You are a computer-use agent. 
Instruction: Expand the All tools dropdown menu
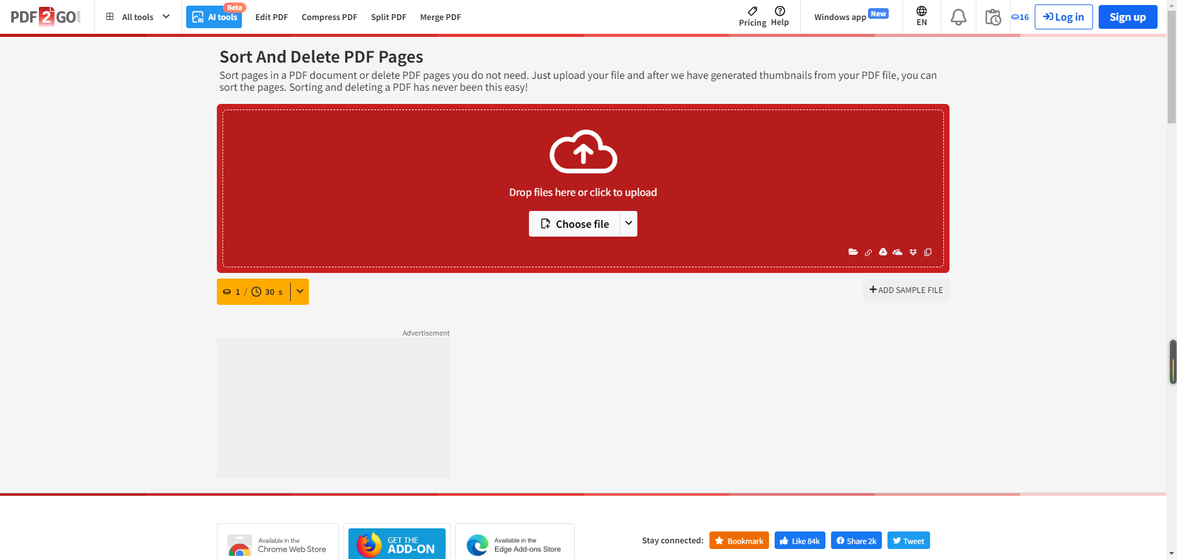[x=138, y=17]
